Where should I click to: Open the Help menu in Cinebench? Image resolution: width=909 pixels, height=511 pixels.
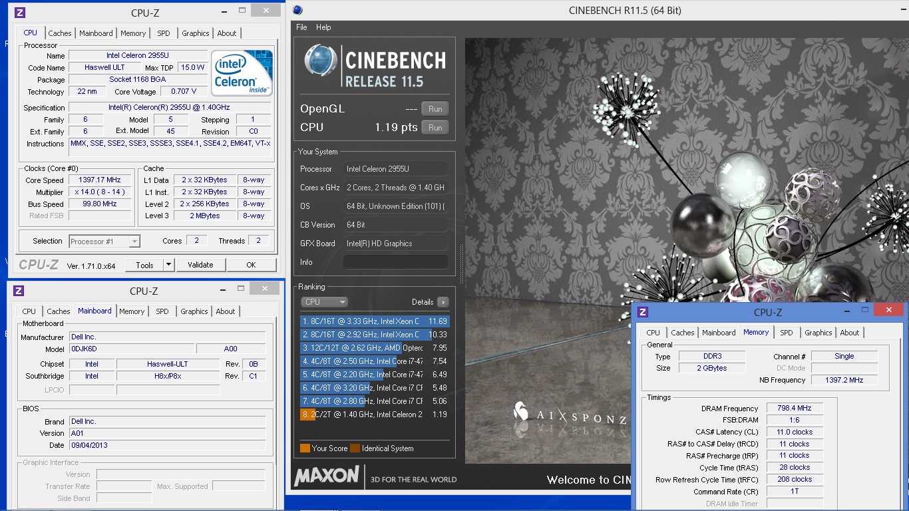tap(323, 27)
